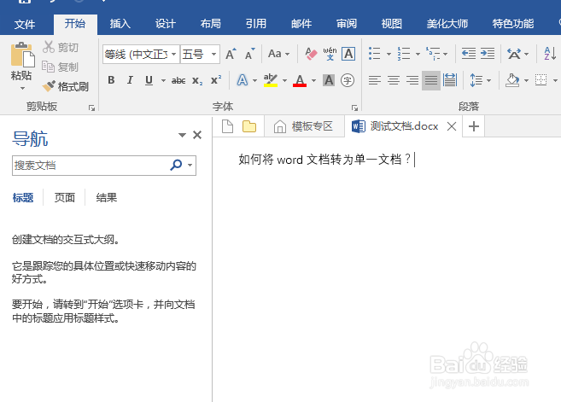The width and height of the screenshot is (561, 402).
Task: Click Clear Formatting eraser icon
Action: click(311, 54)
